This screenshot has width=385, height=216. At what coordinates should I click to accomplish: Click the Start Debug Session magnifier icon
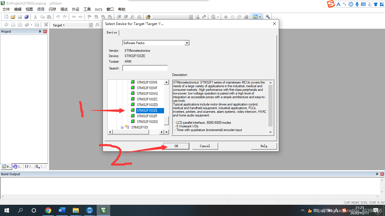(213, 17)
